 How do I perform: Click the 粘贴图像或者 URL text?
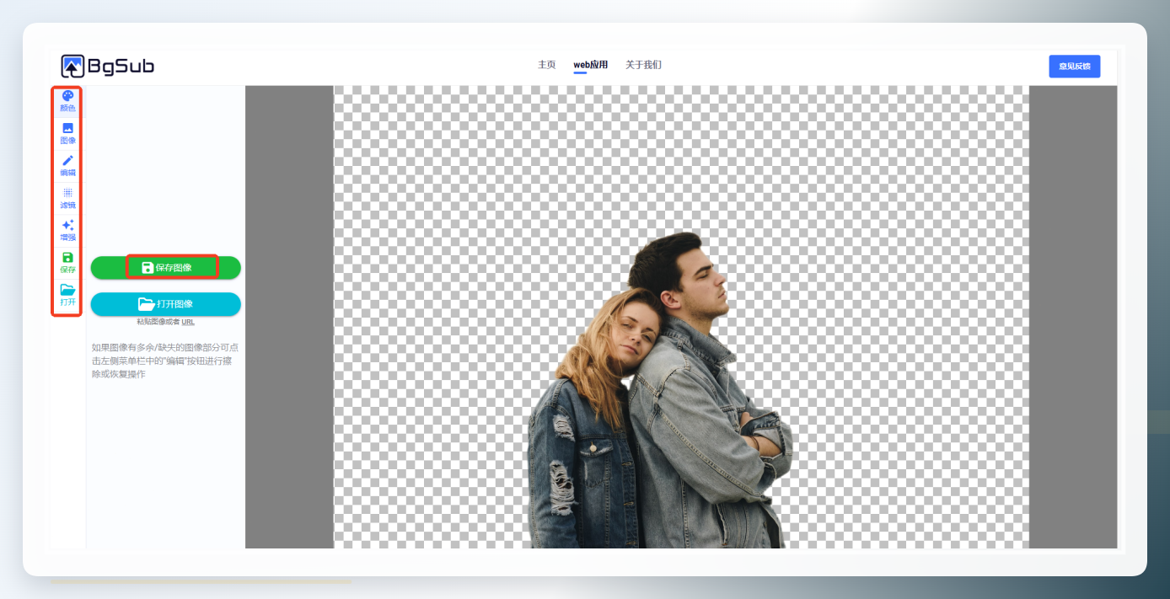166,322
